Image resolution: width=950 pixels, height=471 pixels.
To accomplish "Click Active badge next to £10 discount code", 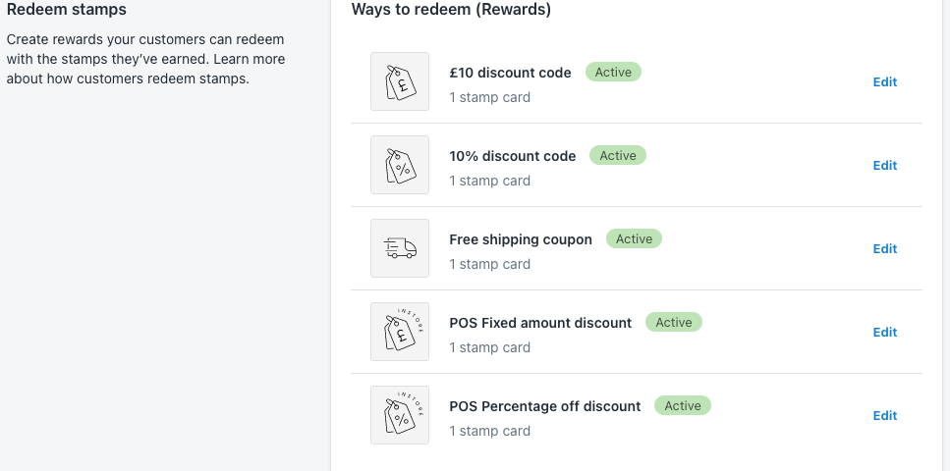I will click(x=613, y=72).
